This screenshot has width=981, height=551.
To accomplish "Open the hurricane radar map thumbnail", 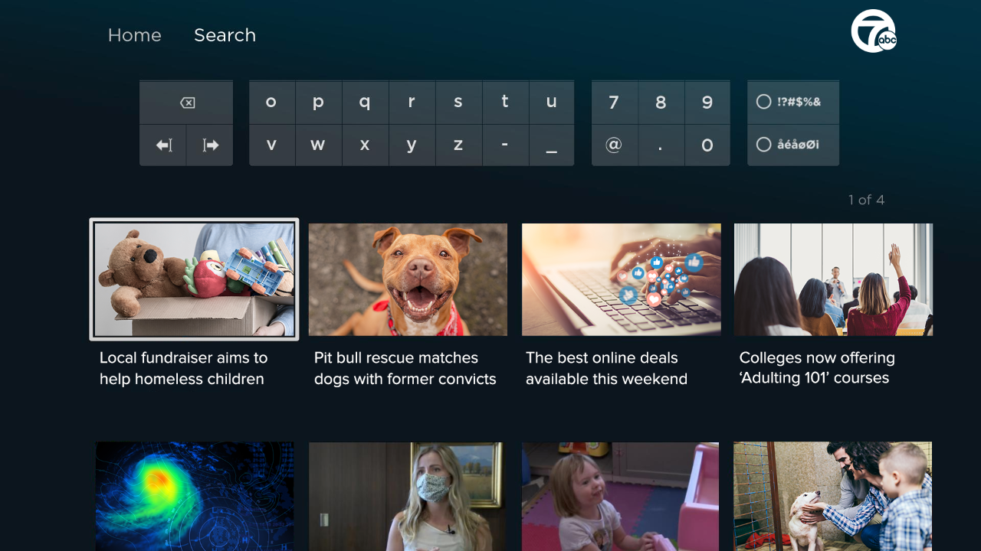I will pyautogui.click(x=195, y=496).
